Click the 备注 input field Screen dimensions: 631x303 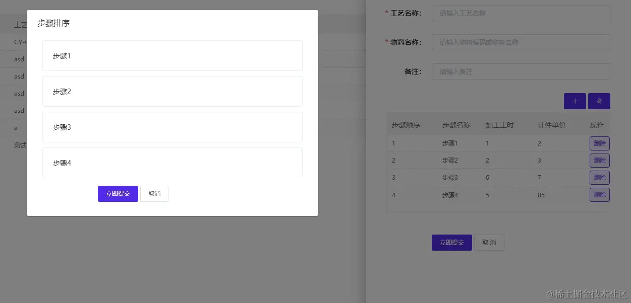pos(522,71)
